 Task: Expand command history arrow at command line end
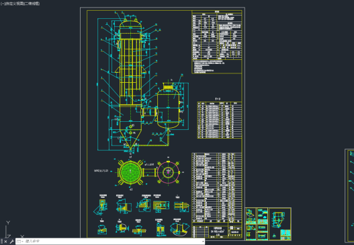click(x=203, y=242)
